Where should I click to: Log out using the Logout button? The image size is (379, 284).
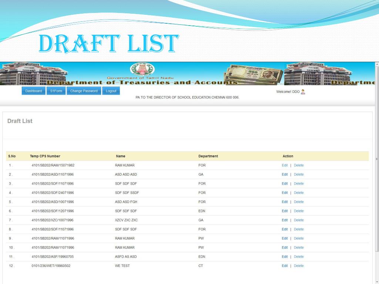coord(111,91)
